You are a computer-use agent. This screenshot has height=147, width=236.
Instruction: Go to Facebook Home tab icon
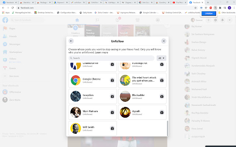point(77,20)
